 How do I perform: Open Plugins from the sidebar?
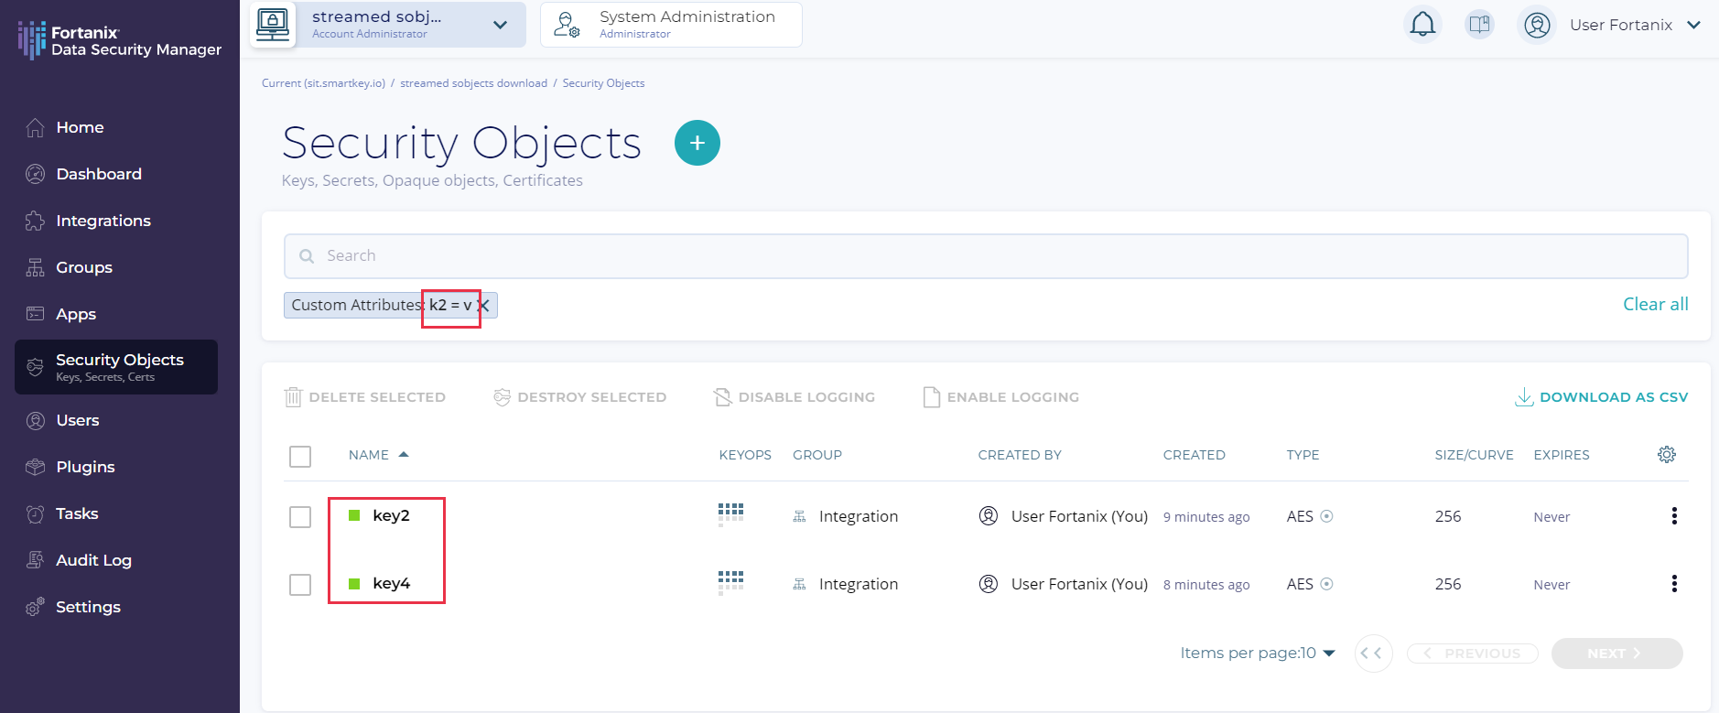point(85,467)
